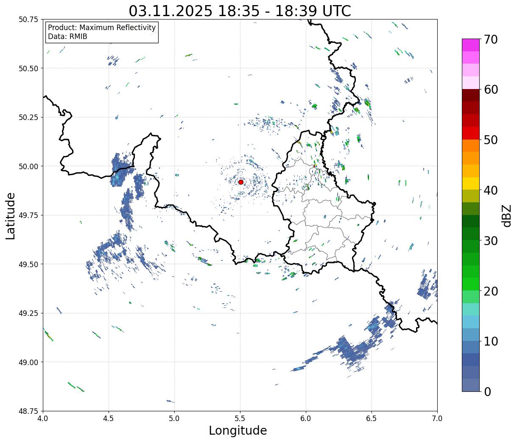517x441 pixels.
Task: Click the colorbar tick label '0'
Action: coord(487,391)
